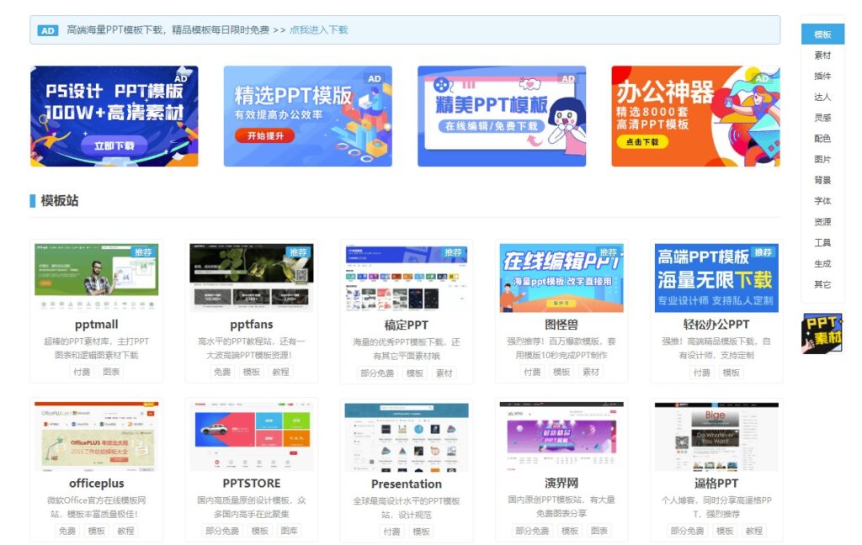Click the '图怪兽' title link
The height and width of the screenshot is (545, 862).
pyautogui.click(x=561, y=324)
